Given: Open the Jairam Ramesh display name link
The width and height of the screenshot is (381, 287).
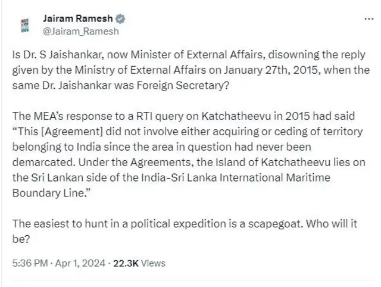Looking at the screenshot, I should pos(75,19).
